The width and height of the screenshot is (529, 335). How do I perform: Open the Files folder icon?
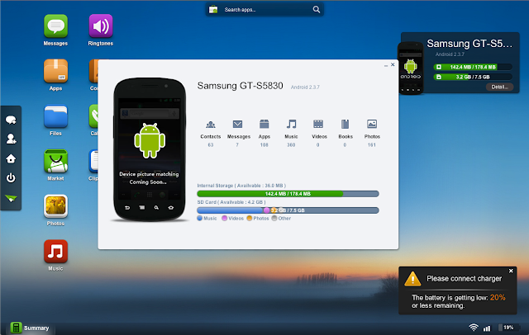[x=55, y=116]
